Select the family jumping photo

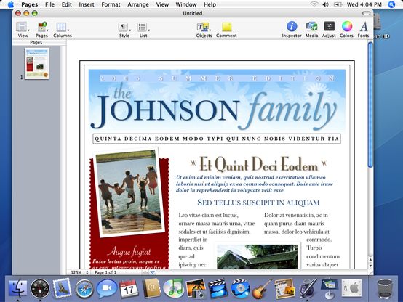point(129,192)
